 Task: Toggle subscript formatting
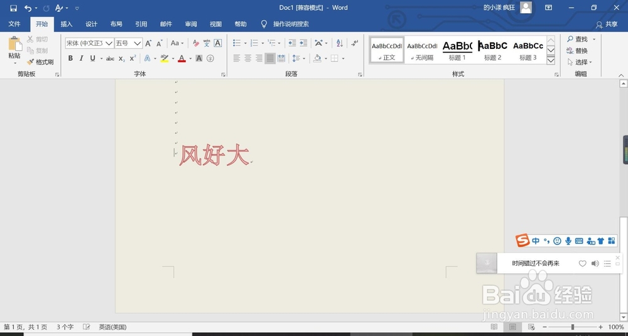(122, 58)
